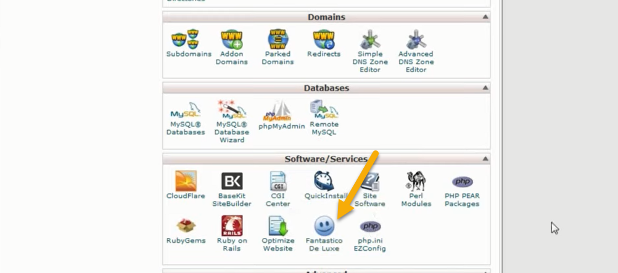
Task: Open the phpMyAdmin icon
Action: click(x=278, y=110)
